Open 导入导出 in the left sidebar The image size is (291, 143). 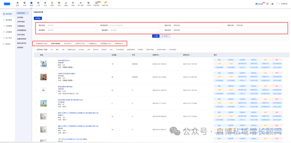point(8,38)
